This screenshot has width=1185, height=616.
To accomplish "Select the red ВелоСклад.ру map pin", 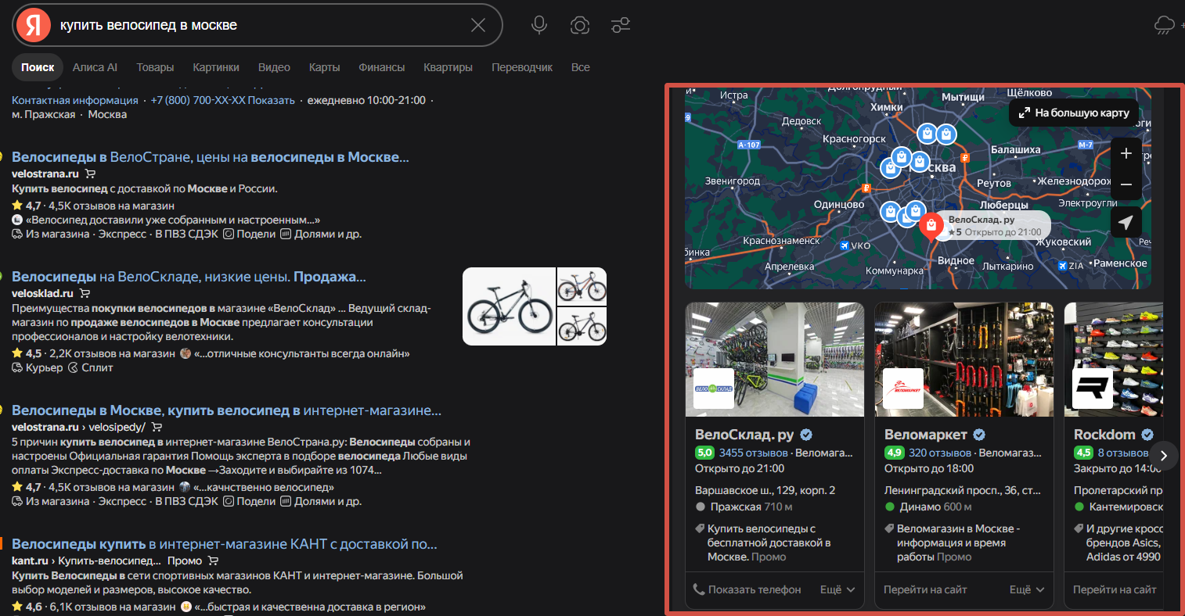I will [x=931, y=226].
